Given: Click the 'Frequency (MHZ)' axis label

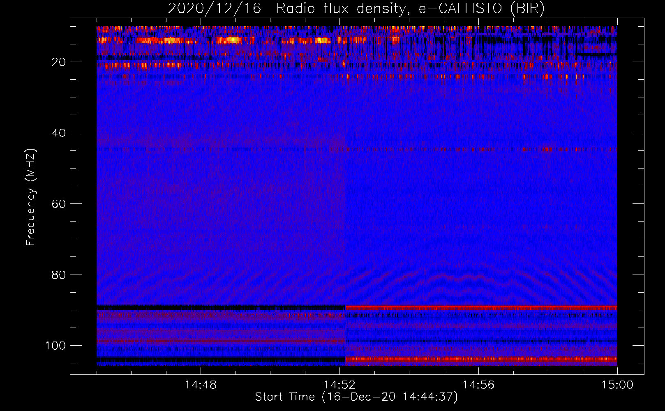Looking at the screenshot, I should pyautogui.click(x=31, y=197).
